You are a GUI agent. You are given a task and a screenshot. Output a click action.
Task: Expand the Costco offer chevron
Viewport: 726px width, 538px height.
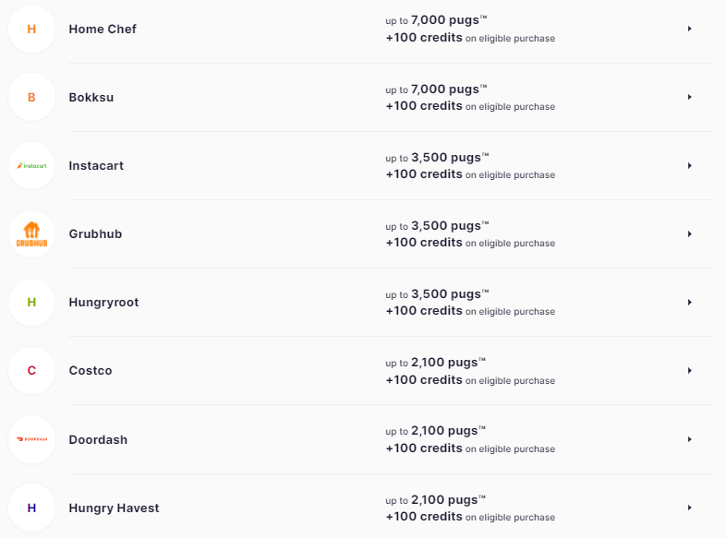(689, 371)
